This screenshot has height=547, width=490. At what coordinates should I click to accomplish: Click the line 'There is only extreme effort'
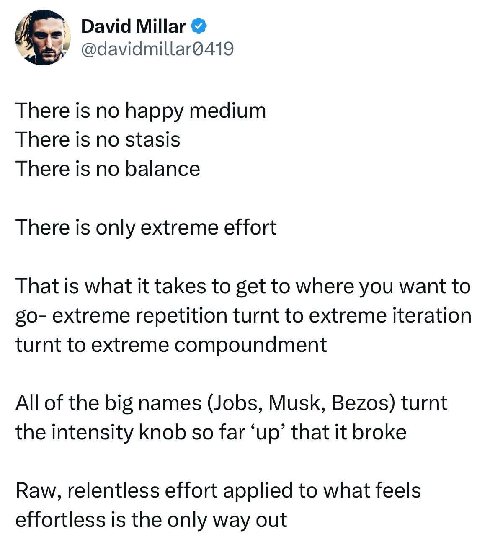click(x=146, y=227)
